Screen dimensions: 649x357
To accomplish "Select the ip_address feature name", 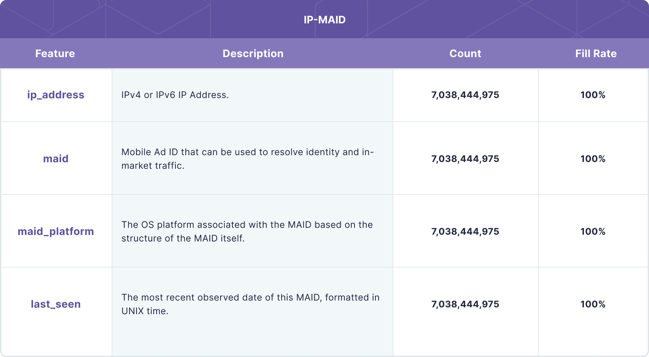I will pos(55,95).
